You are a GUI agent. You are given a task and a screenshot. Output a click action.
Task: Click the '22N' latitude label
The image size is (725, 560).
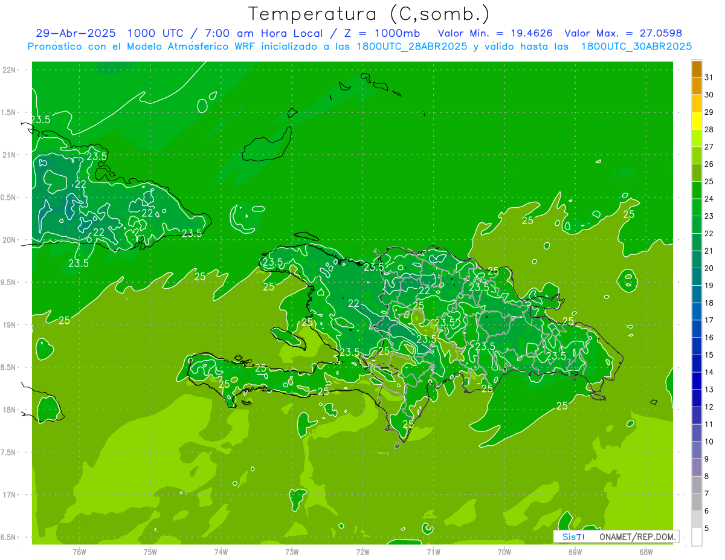10,70
